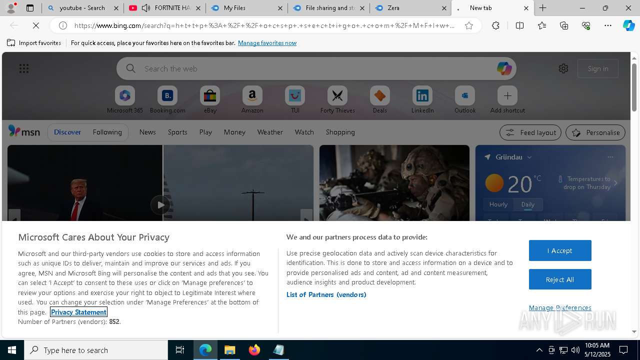The width and height of the screenshot is (640, 360).
Task: Click the Sign in button
Action: pyautogui.click(x=598, y=68)
